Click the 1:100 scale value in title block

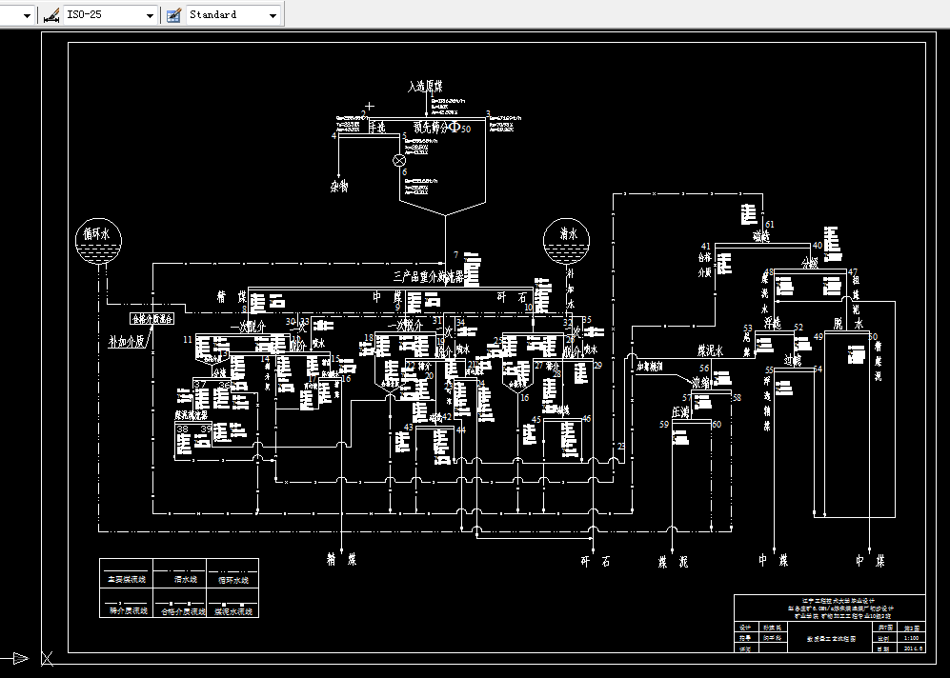point(911,637)
